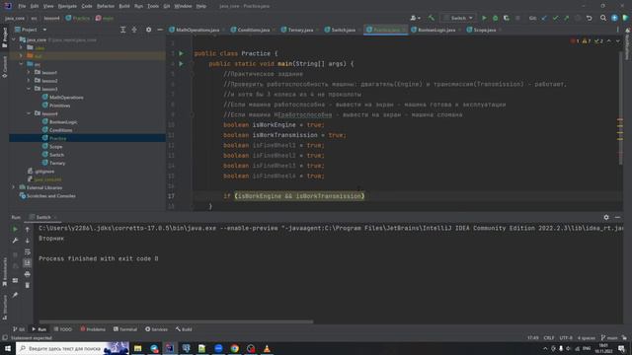Toggle the Bookmarks side tool window

[4, 272]
